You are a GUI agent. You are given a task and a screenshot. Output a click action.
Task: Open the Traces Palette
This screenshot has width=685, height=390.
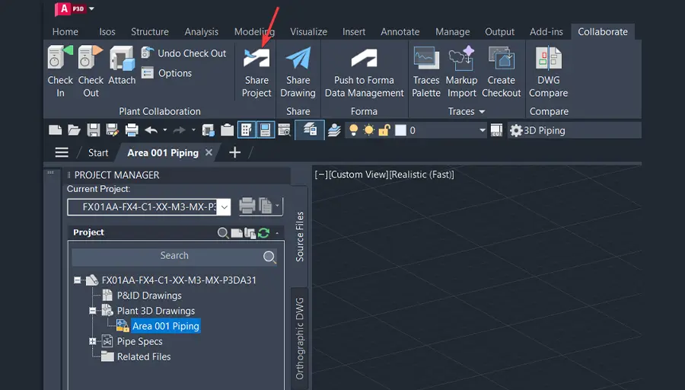(x=426, y=72)
